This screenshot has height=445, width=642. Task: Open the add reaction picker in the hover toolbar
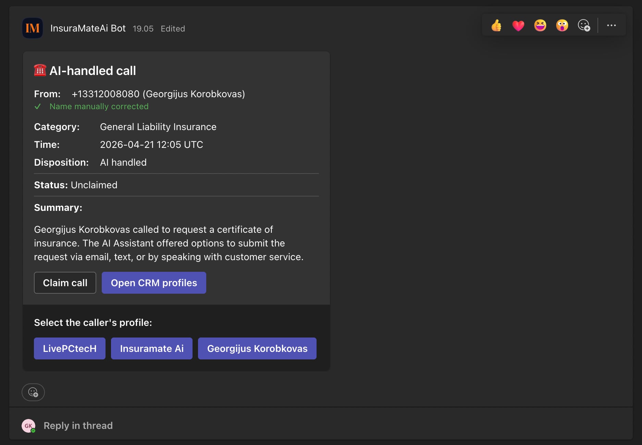point(584,25)
